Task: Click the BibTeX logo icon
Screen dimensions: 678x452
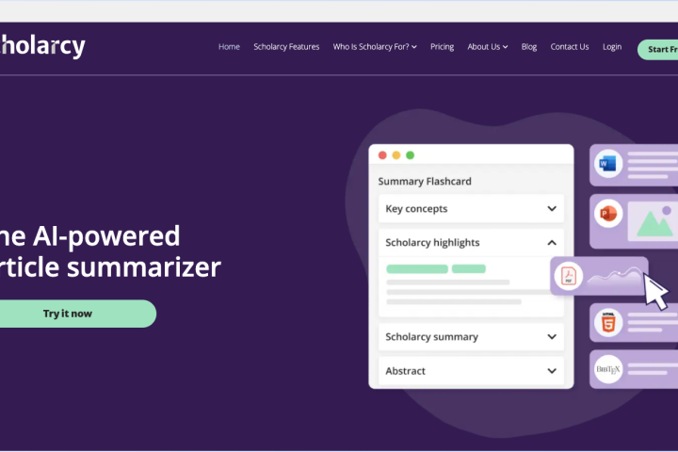Action: click(607, 368)
